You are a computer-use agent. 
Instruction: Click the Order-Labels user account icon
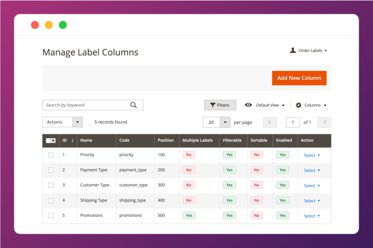293,50
